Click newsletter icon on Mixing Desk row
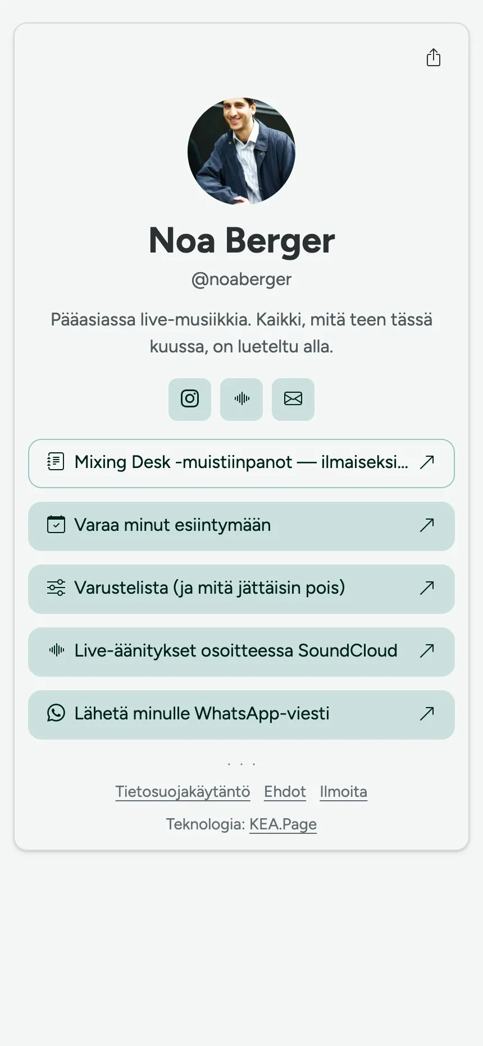This screenshot has width=483, height=1046. click(x=56, y=462)
